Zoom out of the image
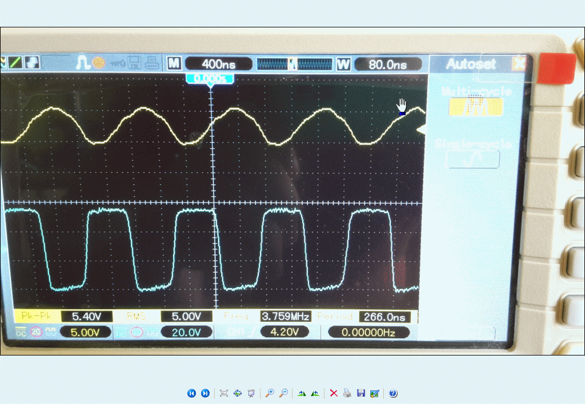The image size is (585, 404). (x=283, y=393)
